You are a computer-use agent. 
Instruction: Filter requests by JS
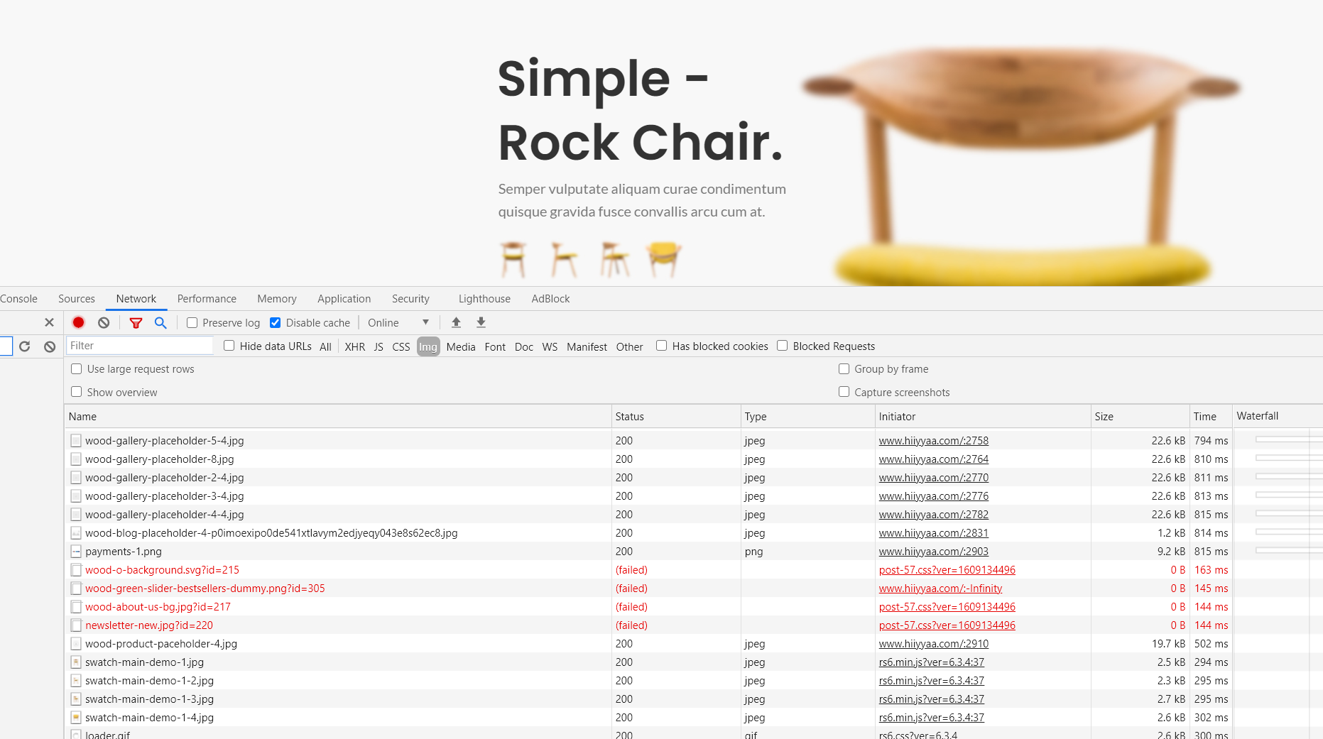[x=379, y=346]
